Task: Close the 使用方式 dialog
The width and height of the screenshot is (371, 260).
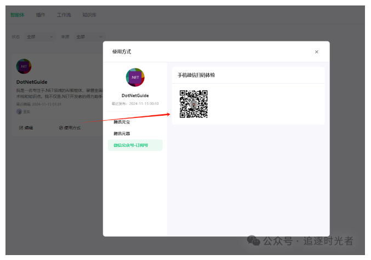Action: 316,52
